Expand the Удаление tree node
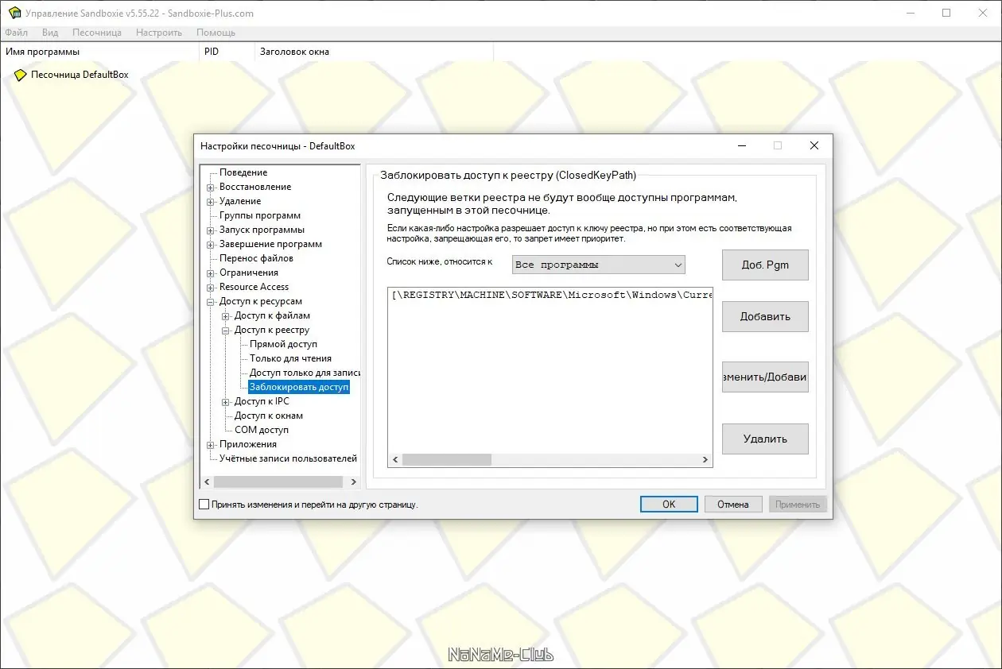 (211, 202)
